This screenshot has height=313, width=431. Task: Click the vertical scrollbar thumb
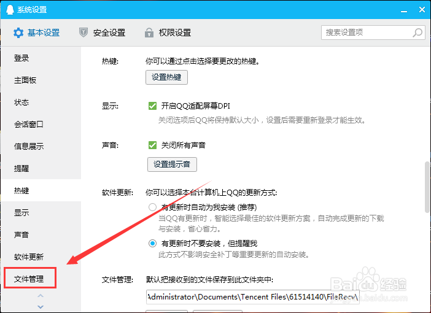coord(427,187)
